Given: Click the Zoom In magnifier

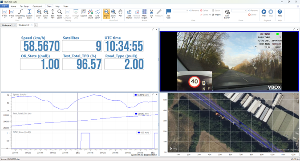Looking at the screenshot, I should point(39,14).
